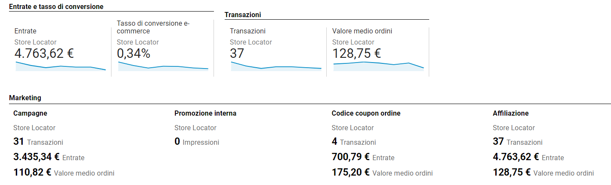611x185 pixels.
Task: Click the Transazioni count 37
Action: pyautogui.click(x=237, y=54)
